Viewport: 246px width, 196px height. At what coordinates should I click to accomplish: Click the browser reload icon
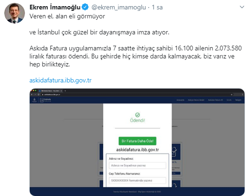tap(38, 95)
